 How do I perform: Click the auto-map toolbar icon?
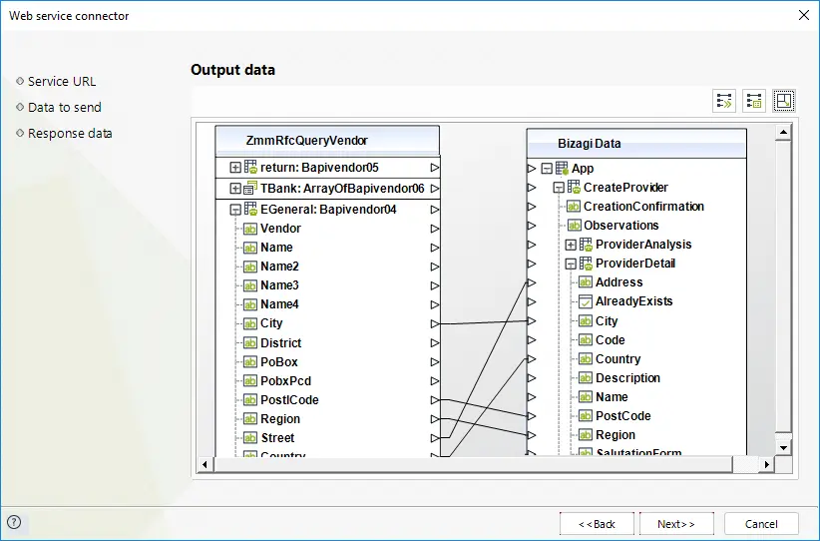[x=724, y=101]
